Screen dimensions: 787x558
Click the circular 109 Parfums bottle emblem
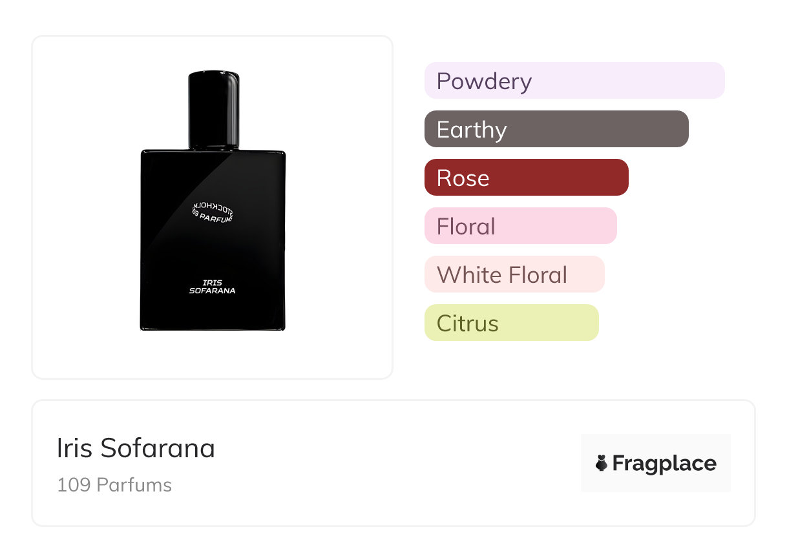(213, 211)
